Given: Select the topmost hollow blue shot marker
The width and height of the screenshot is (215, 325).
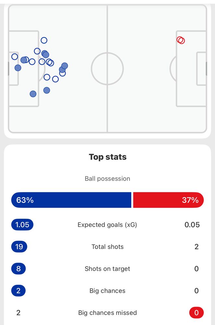Looking at the screenshot, I should [x=44, y=40].
